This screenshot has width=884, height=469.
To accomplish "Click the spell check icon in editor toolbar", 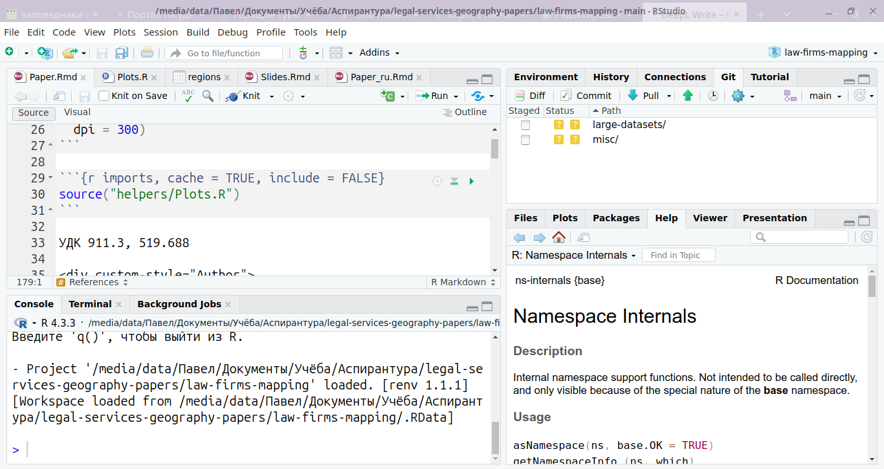I will pos(188,96).
